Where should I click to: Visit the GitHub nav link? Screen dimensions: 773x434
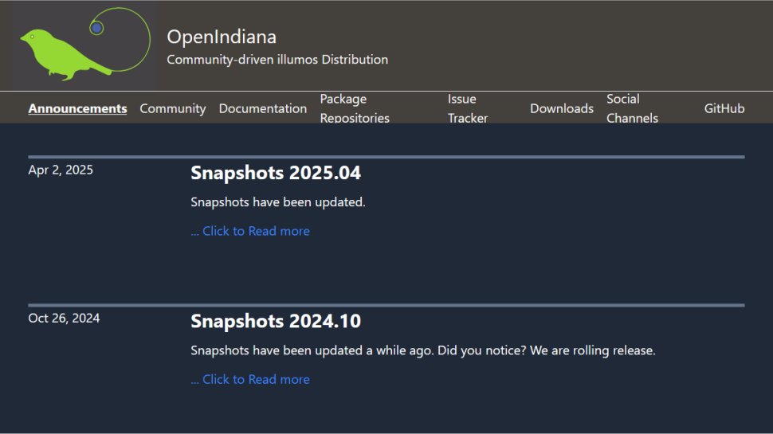click(724, 108)
